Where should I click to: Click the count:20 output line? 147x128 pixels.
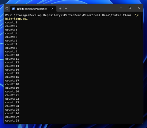pos(12,91)
